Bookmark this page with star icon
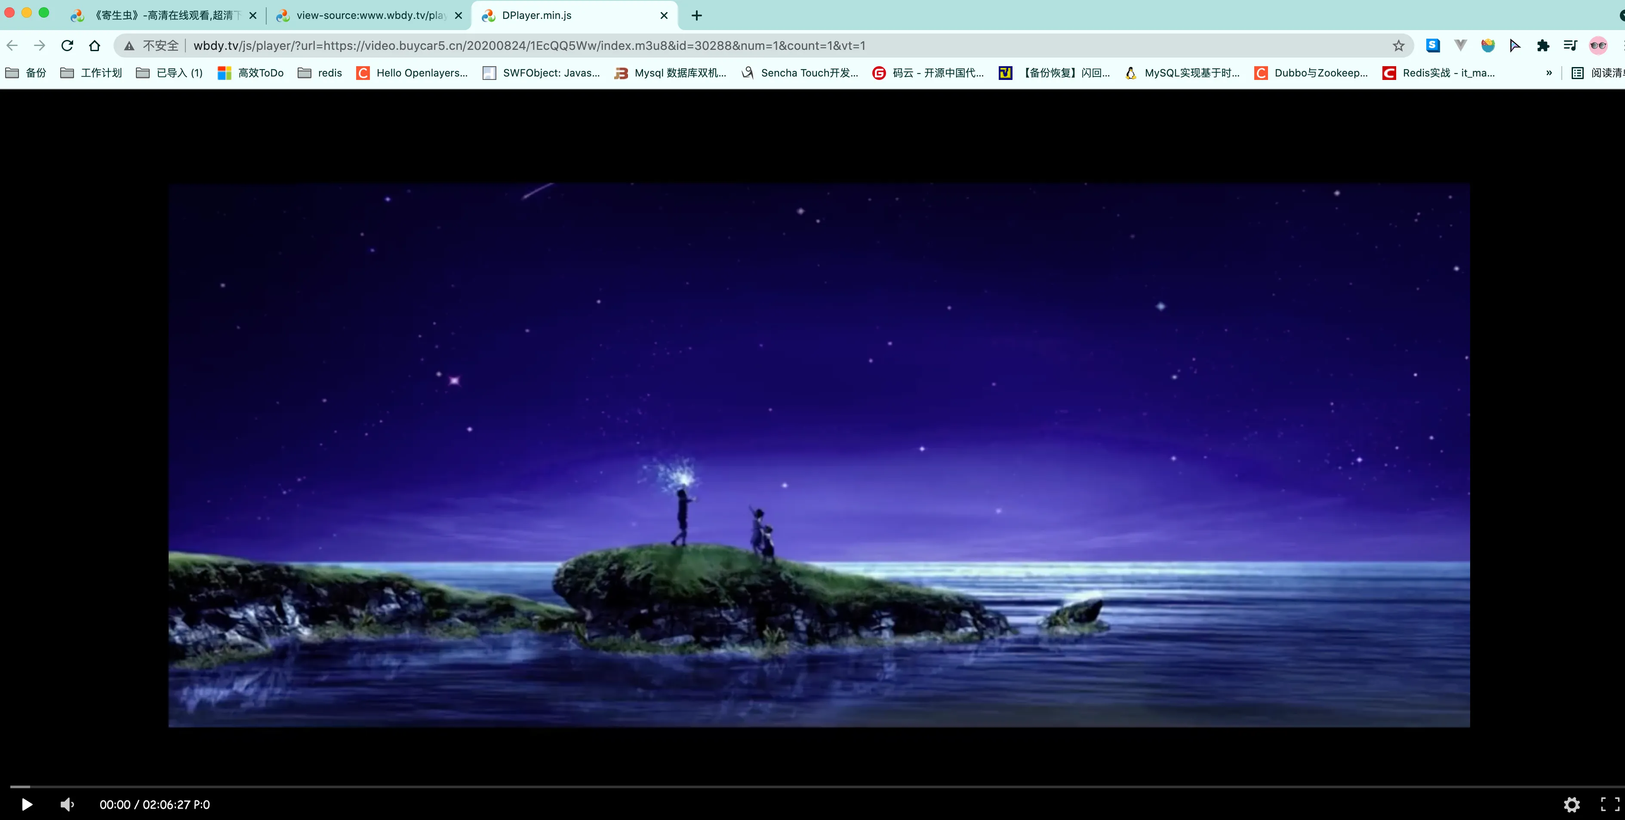The height and width of the screenshot is (820, 1625). (x=1398, y=46)
